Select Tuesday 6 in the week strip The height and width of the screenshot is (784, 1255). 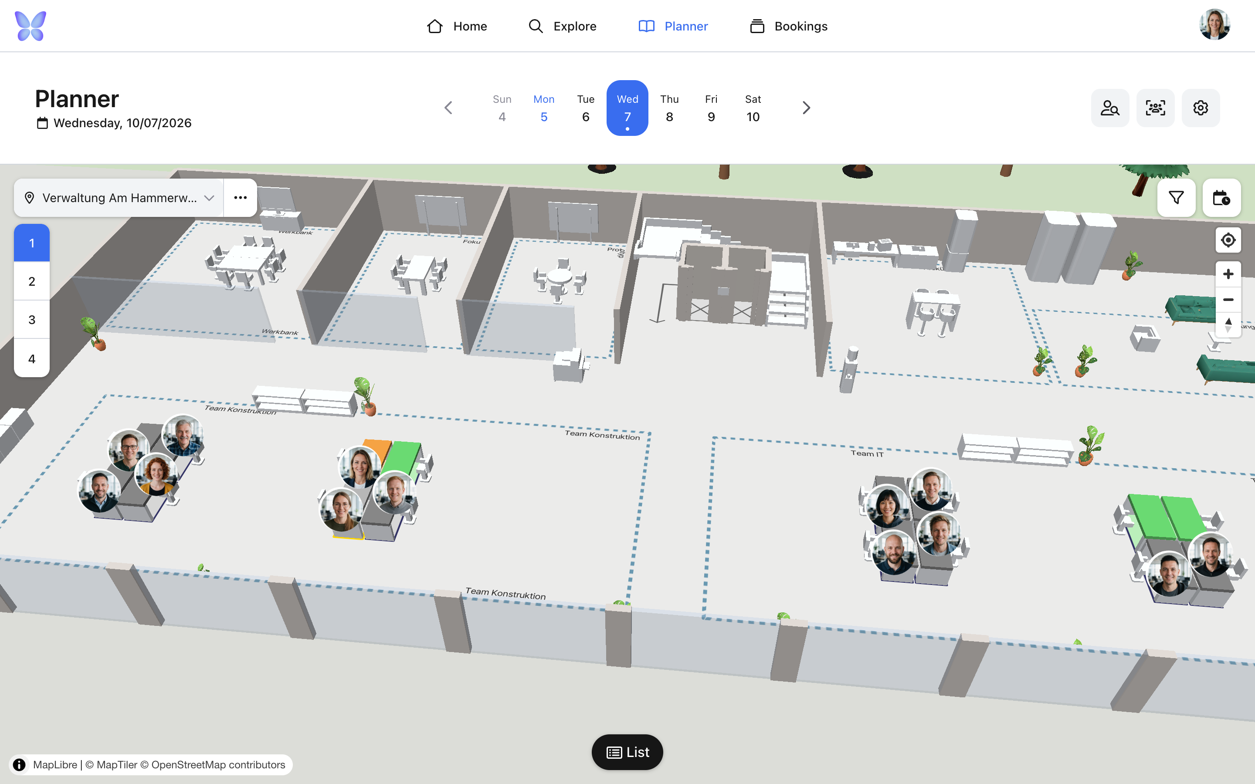pyautogui.click(x=586, y=108)
